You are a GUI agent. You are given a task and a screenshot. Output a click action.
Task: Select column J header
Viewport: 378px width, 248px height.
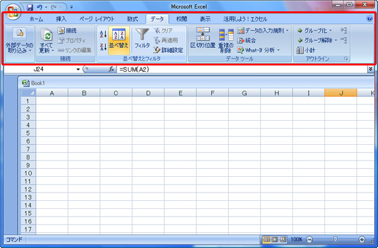[341, 93]
